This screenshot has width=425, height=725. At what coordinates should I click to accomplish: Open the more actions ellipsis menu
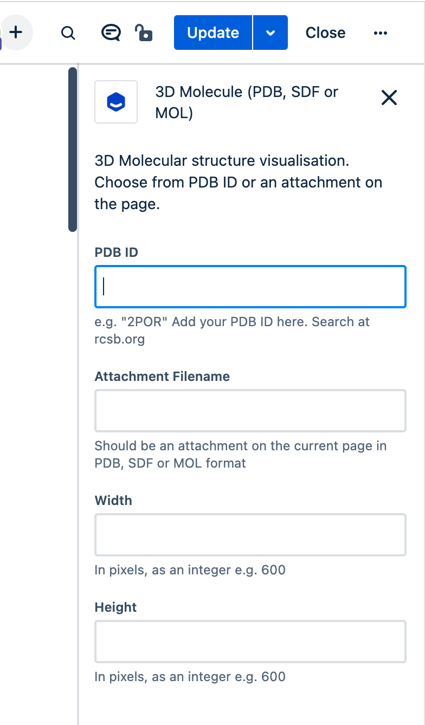coord(381,33)
